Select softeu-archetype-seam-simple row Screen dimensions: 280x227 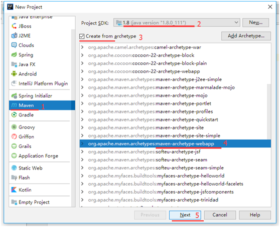click(175, 168)
